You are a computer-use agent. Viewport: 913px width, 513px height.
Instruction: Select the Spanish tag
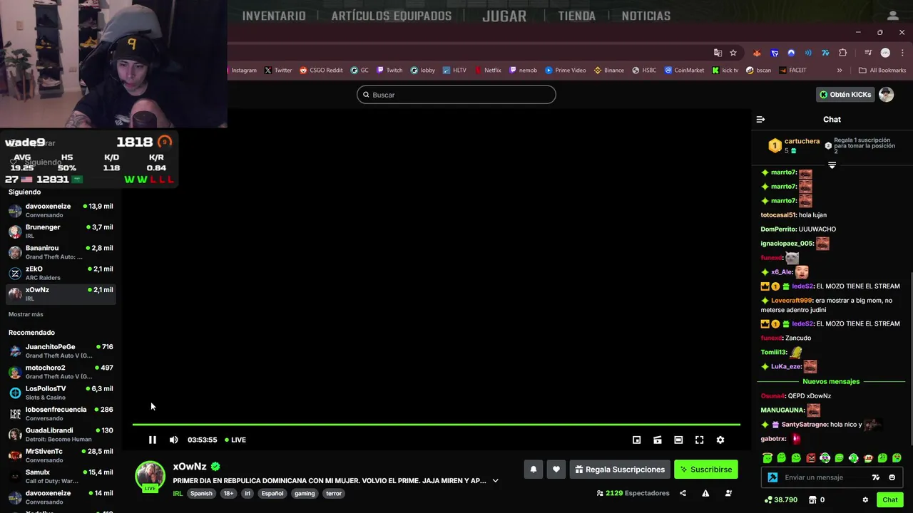click(x=201, y=493)
